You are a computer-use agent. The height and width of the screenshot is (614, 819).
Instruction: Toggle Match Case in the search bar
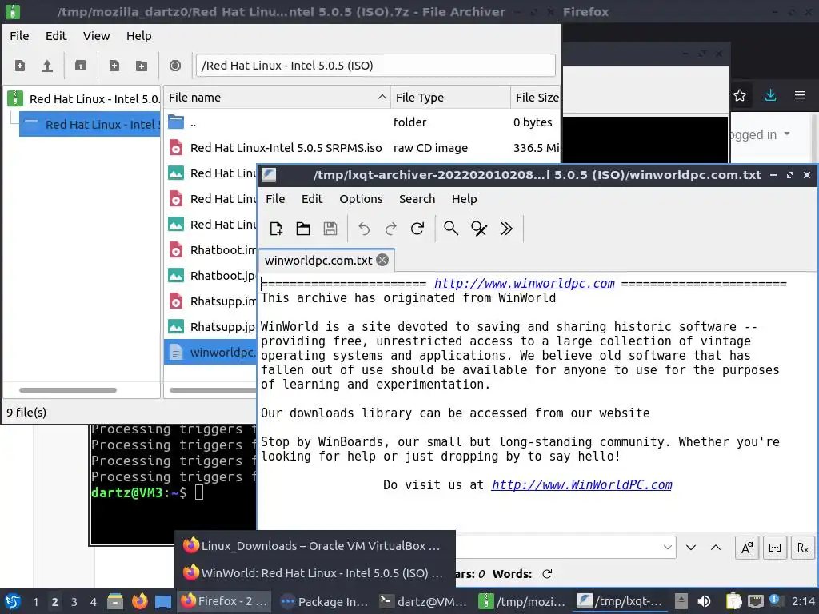click(x=747, y=548)
